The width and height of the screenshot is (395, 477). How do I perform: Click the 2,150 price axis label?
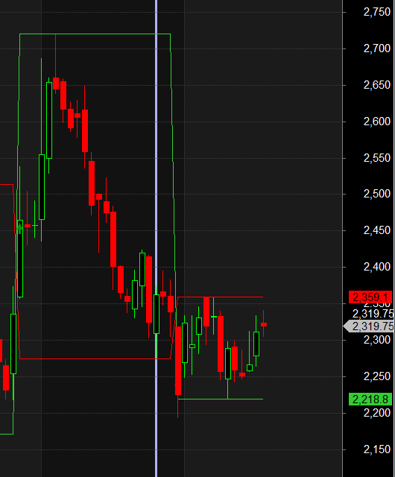click(377, 449)
